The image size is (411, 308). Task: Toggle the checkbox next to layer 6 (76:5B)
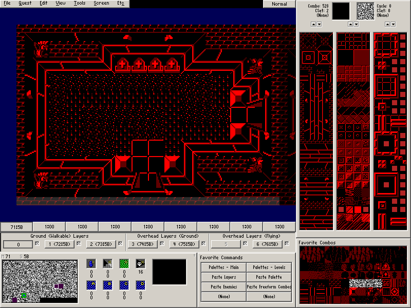point(287,243)
